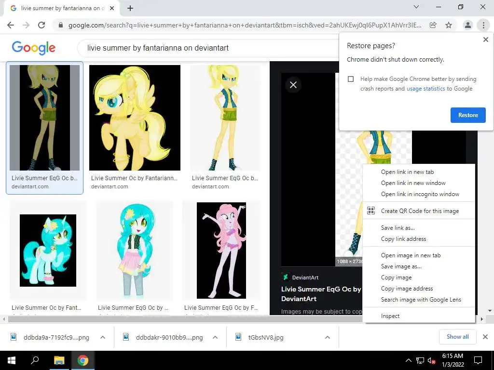
Task: Share this page using the share icon
Action: (433, 25)
